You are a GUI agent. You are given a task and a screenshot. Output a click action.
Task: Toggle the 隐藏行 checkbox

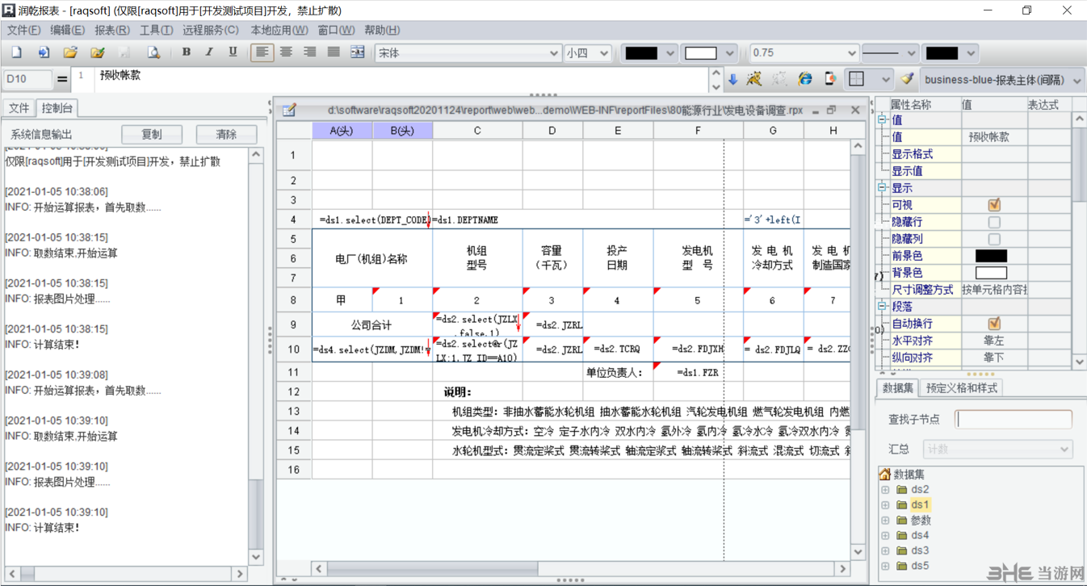pyautogui.click(x=994, y=222)
